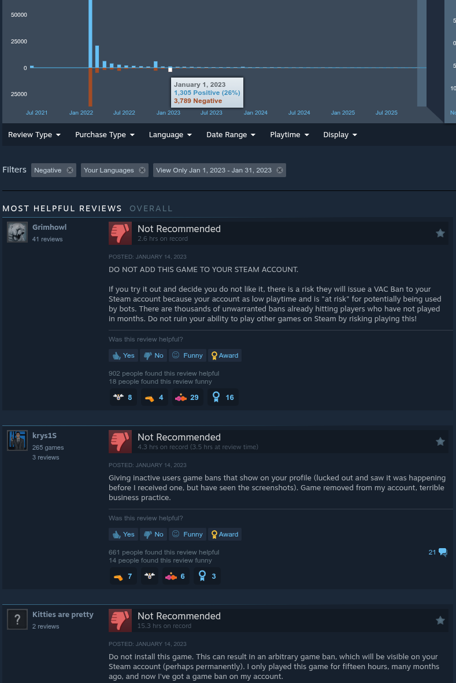This screenshot has width=456, height=683.
Task: Give an Award to Grimhowl's review
Action: (x=224, y=355)
